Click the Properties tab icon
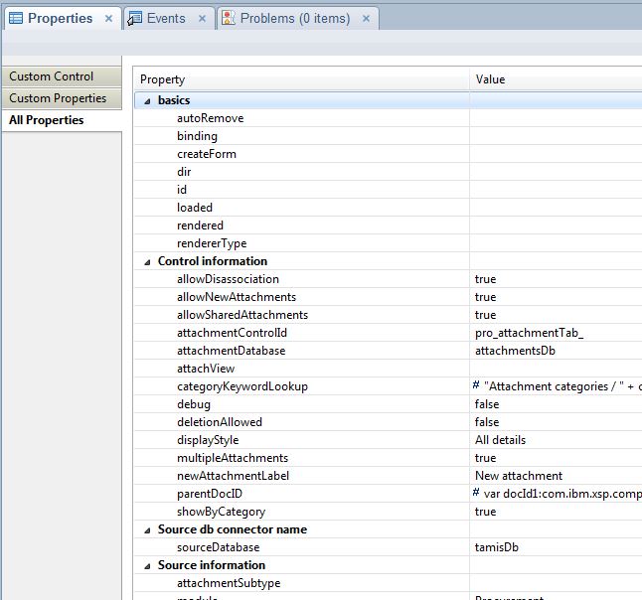 pyautogui.click(x=16, y=18)
